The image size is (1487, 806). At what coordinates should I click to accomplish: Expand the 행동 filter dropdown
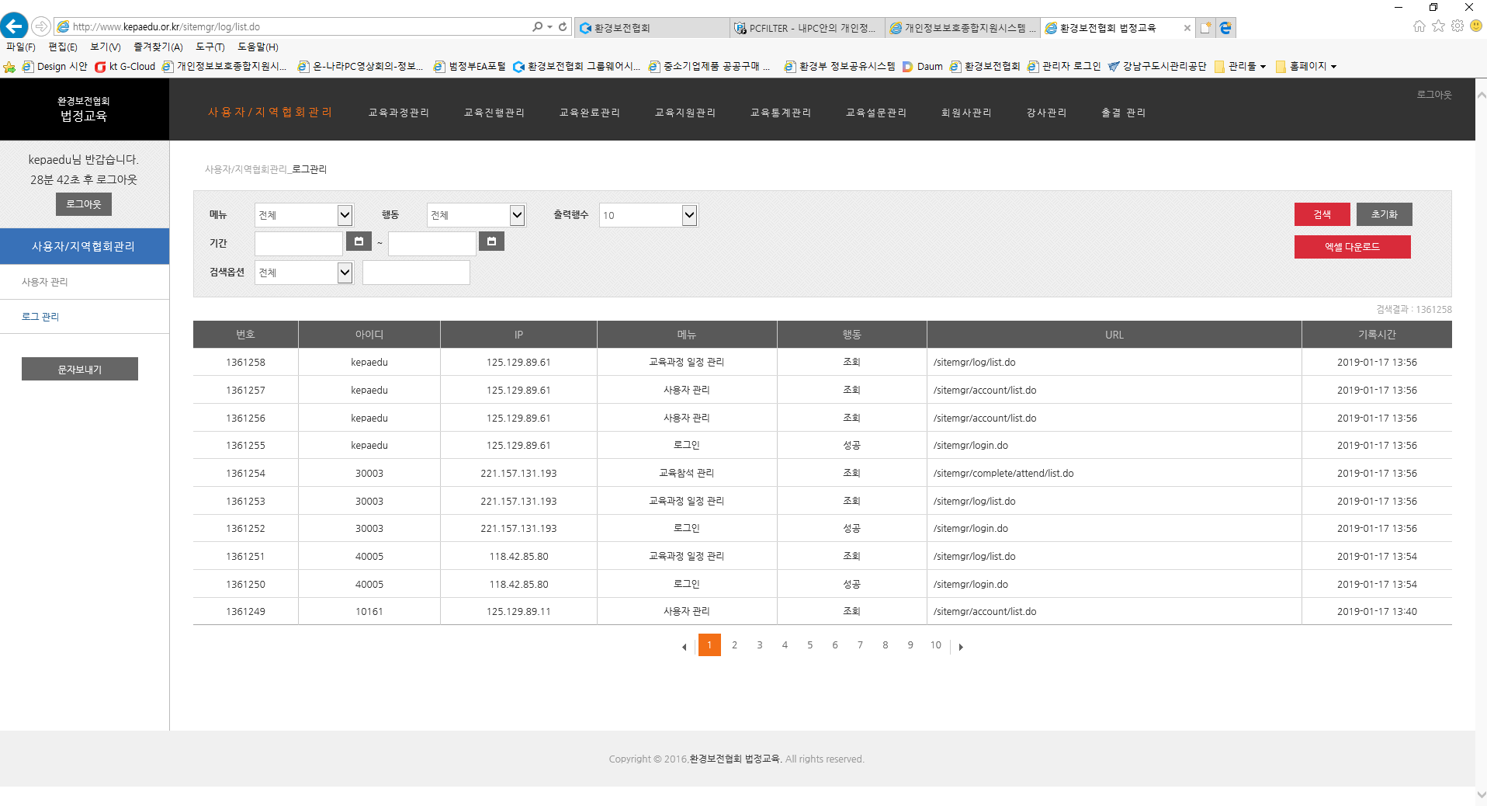(x=517, y=215)
